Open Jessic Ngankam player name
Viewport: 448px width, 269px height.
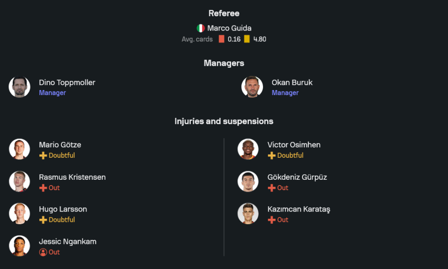pos(67,242)
